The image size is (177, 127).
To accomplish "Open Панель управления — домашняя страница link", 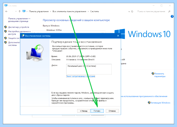I will point(19,20).
